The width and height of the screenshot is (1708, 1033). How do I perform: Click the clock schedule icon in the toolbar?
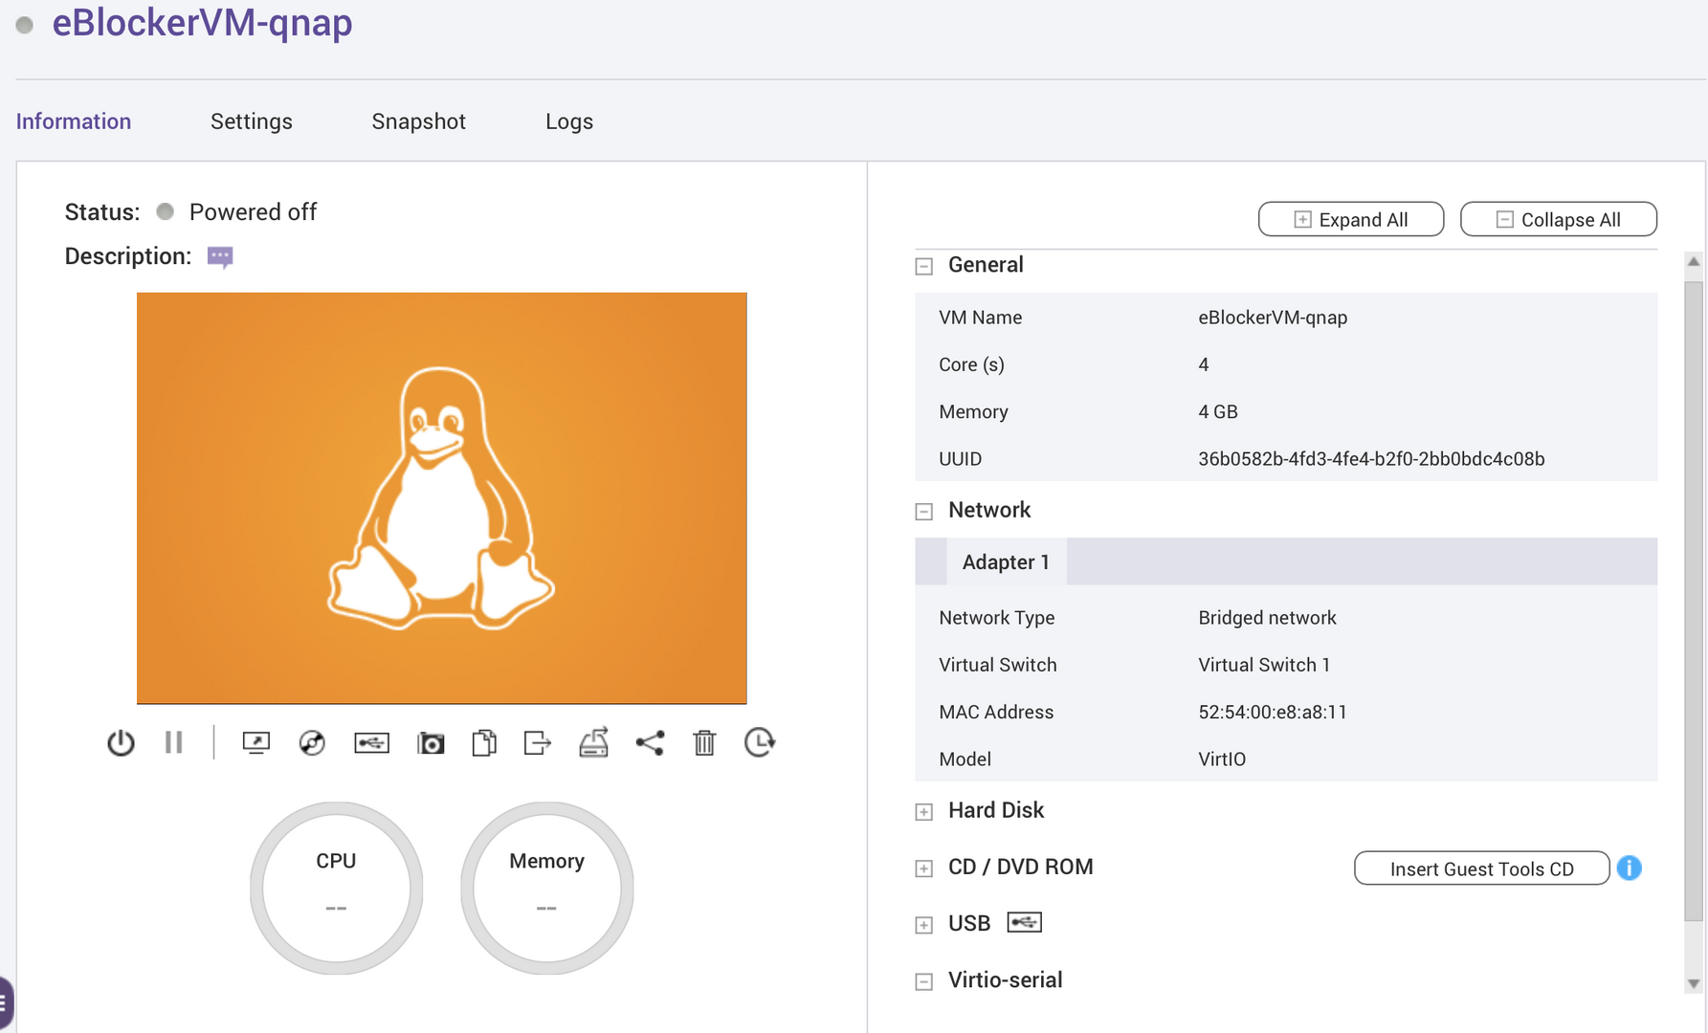(760, 742)
